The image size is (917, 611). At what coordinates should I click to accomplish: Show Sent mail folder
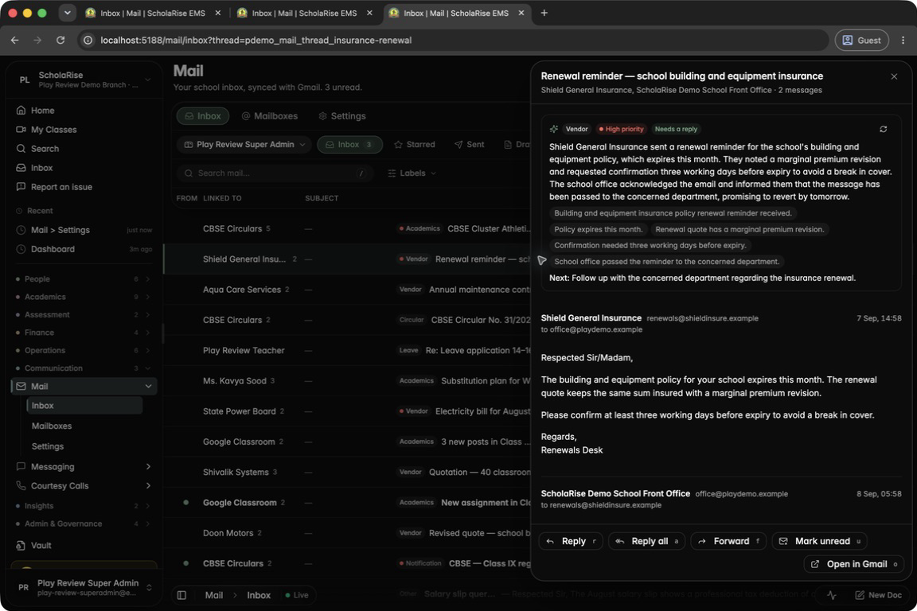pyautogui.click(x=470, y=145)
